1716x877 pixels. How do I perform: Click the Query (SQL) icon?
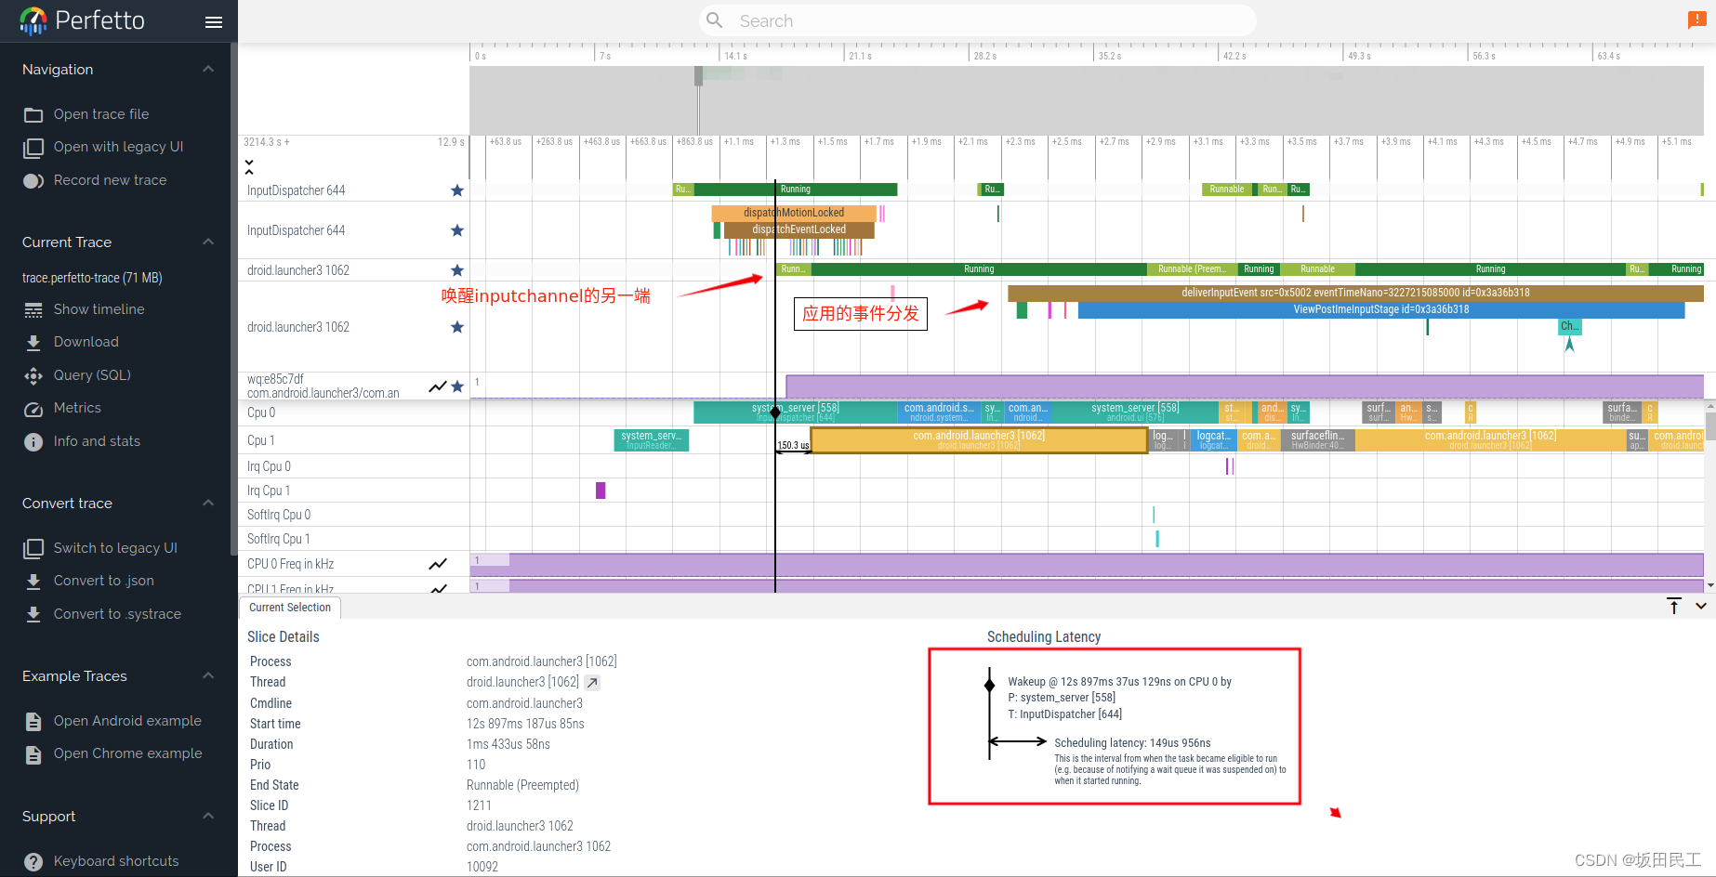pos(33,375)
